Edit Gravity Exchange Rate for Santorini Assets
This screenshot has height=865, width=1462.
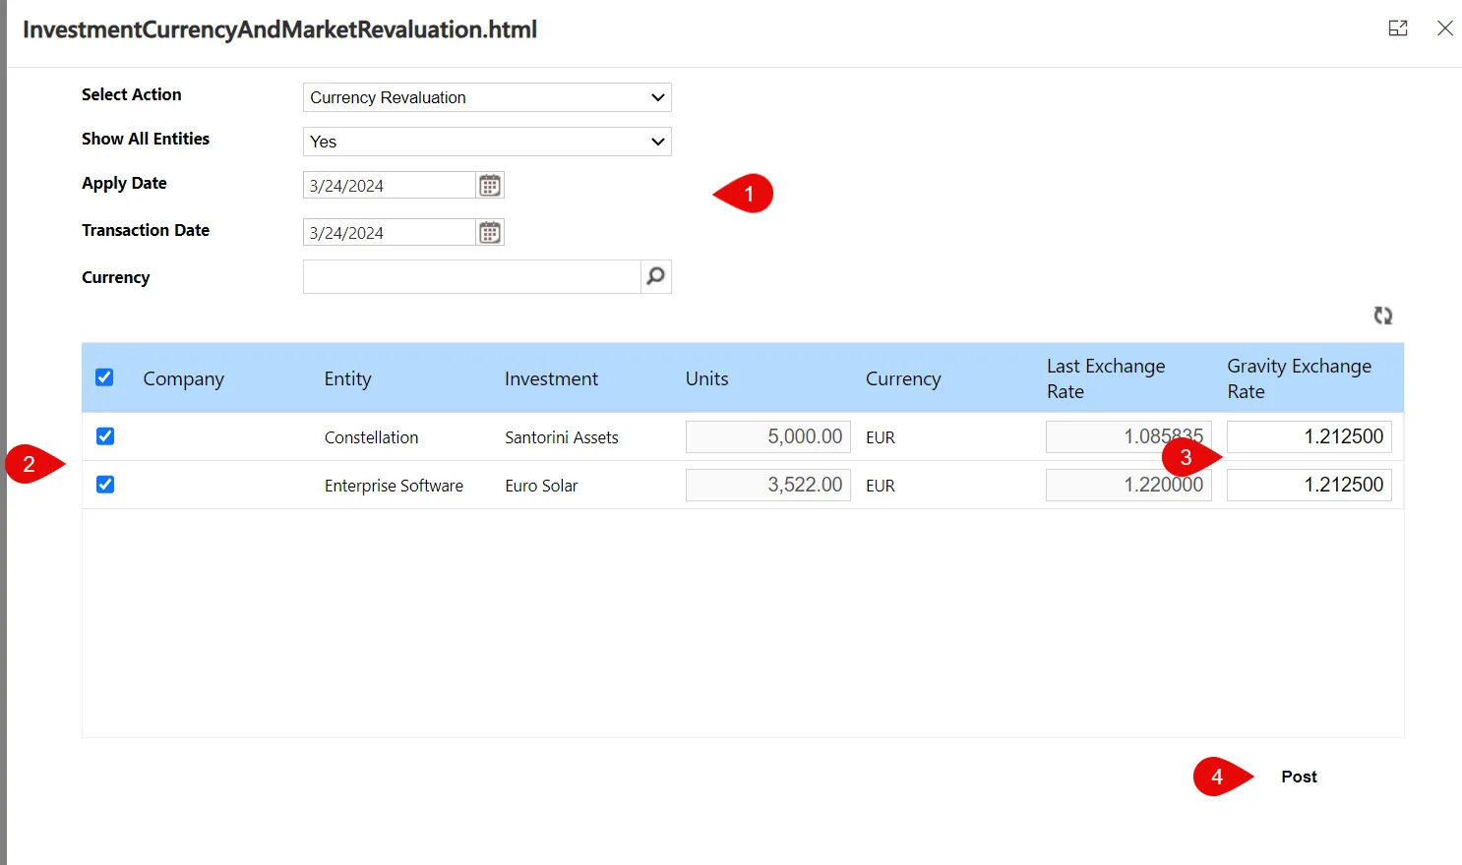[1310, 436]
